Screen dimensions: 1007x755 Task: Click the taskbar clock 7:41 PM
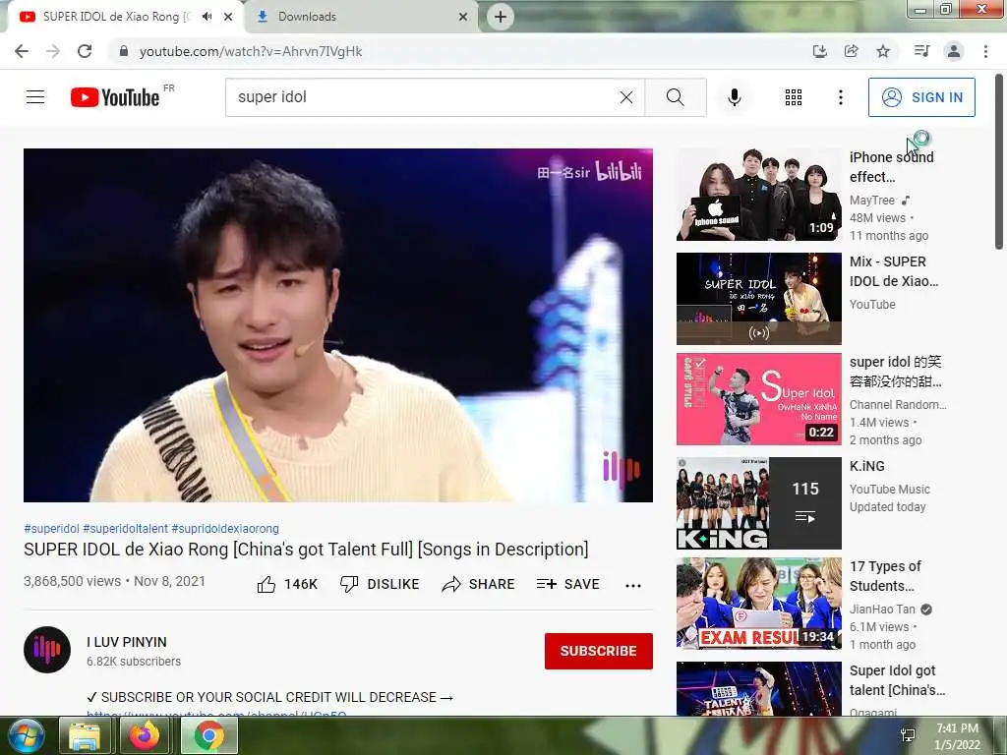coord(957,728)
